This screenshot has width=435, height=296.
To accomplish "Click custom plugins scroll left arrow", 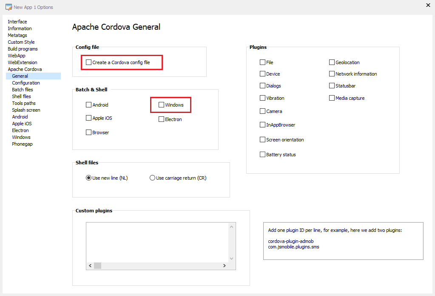I will point(90,265).
